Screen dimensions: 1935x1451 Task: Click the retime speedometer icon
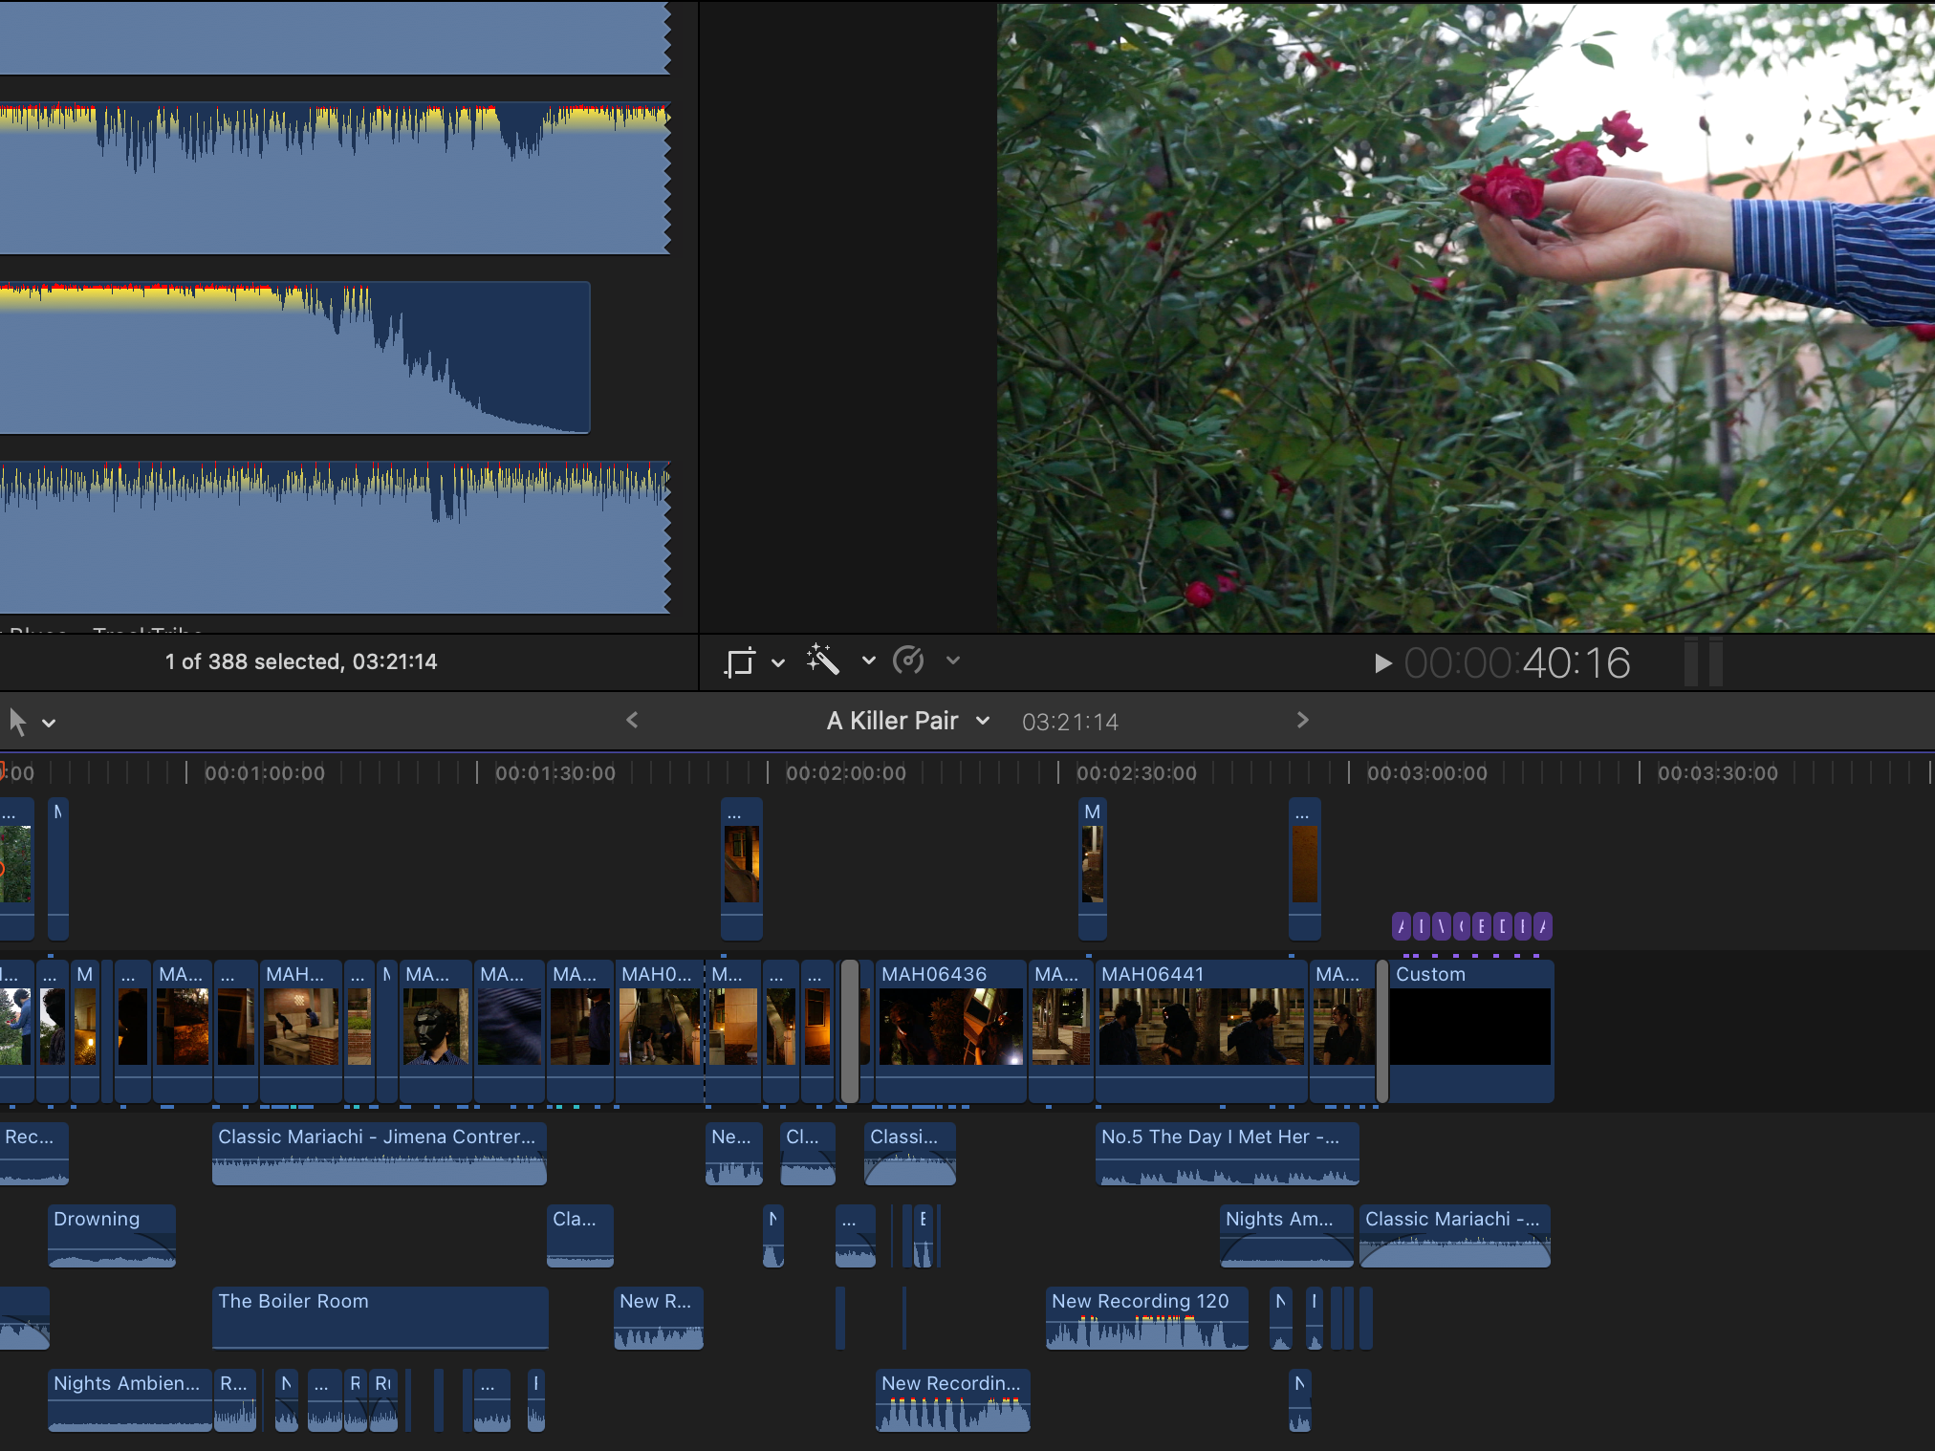click(x=908, y=661)
